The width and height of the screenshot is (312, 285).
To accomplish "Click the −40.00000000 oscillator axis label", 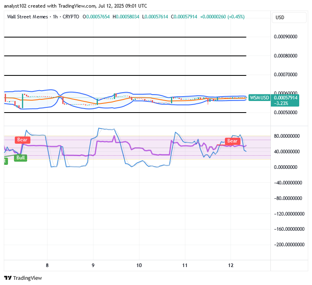I will [288, 183].
